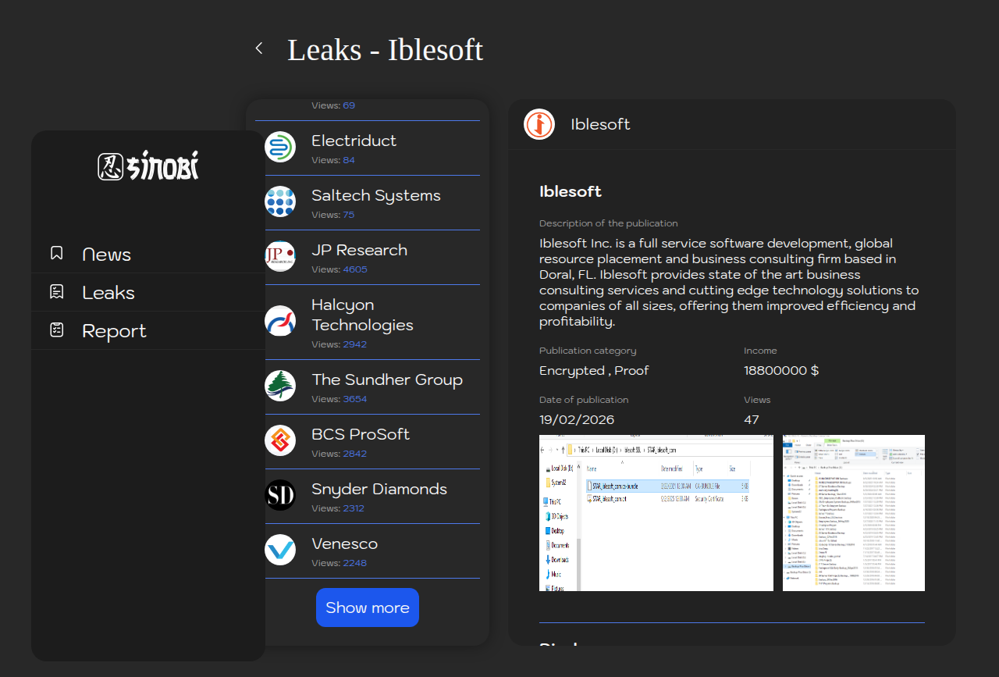This screenshot has height=677, width=999.
Task: Open the second folder listing screenshot thumbnail
Action: (853, 513)
